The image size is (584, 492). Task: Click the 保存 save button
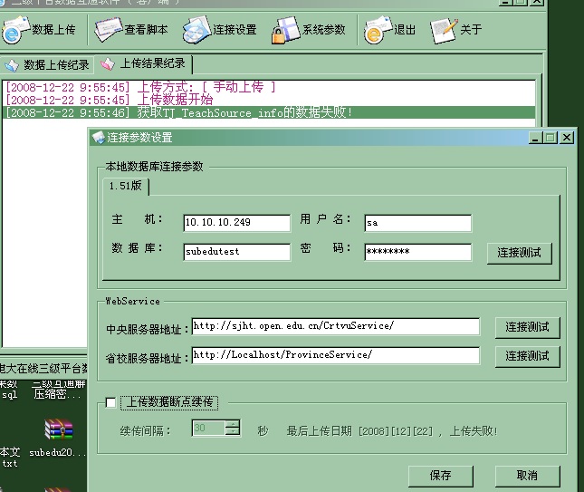[441, 476]
